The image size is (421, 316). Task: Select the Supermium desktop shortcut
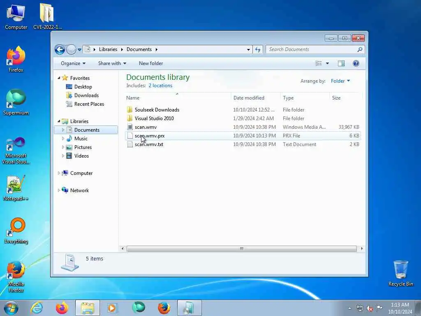[16, 102]
